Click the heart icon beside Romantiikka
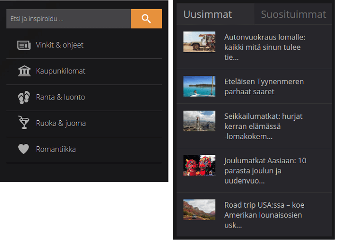This screenshot has width=338, height=241. coord(24,149)
